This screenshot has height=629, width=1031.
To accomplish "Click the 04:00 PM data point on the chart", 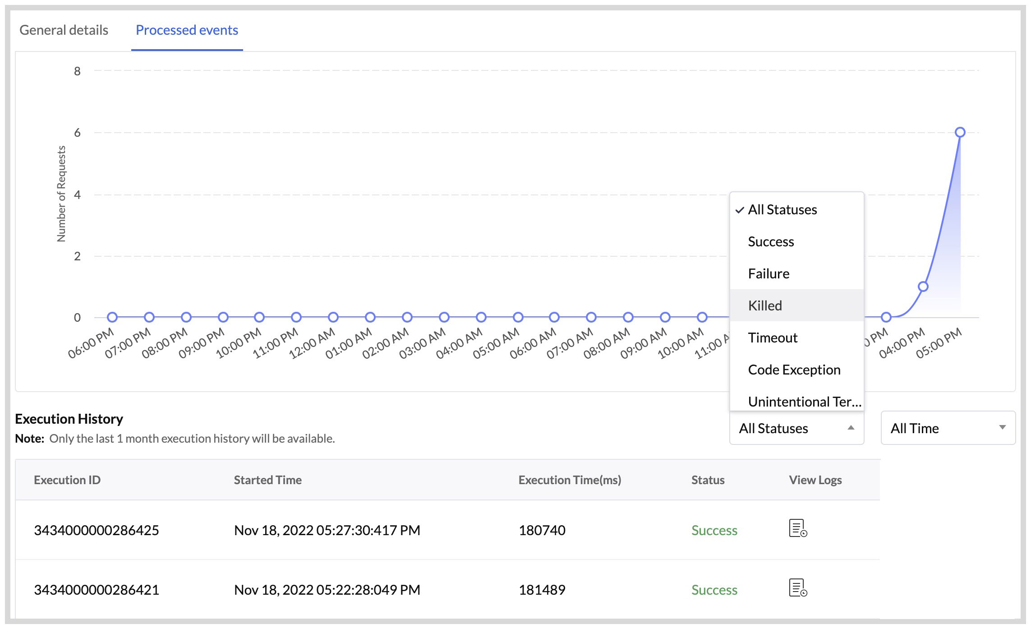I will point(923,286).
